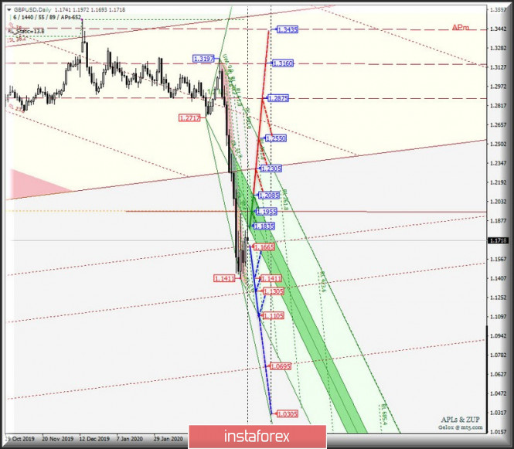Viewport: 514px width, 449px height.
Task: Click the 29 Jan 2020 date on time axis
Action: pos(168,438)
